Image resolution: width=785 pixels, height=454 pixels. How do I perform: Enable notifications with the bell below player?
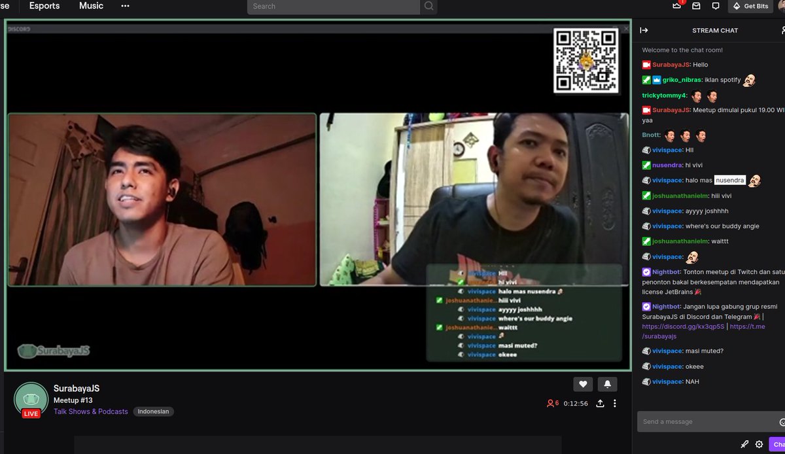(x=607, y=384)
